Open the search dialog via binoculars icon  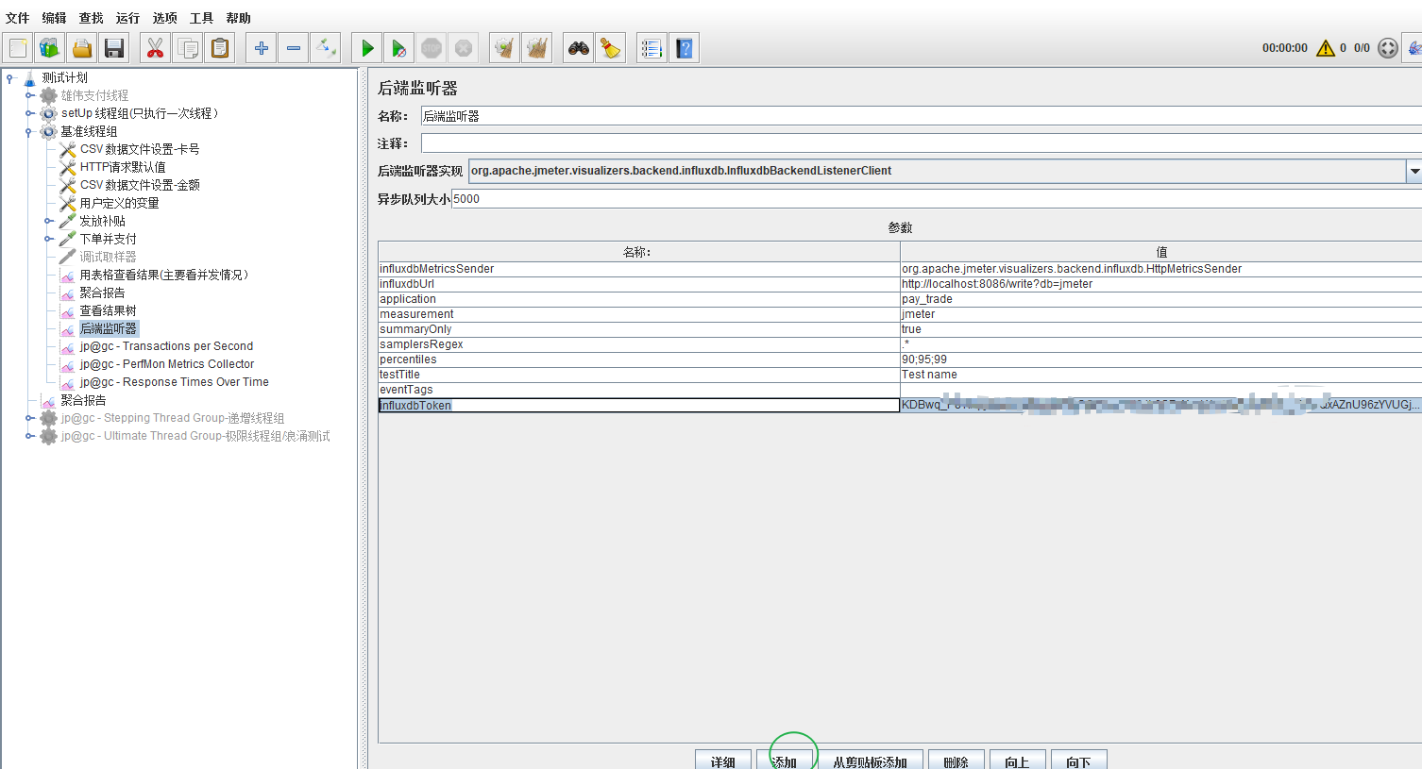pyautogui.click(x=578, y=47)
